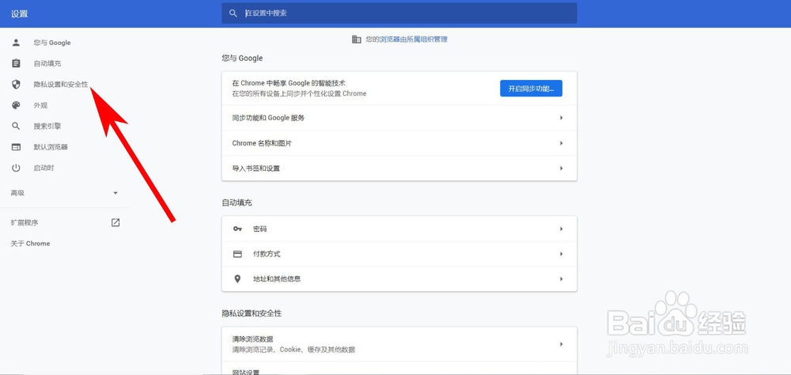Open 搜索引擎 in the sidebar

(x=47, y=126)
